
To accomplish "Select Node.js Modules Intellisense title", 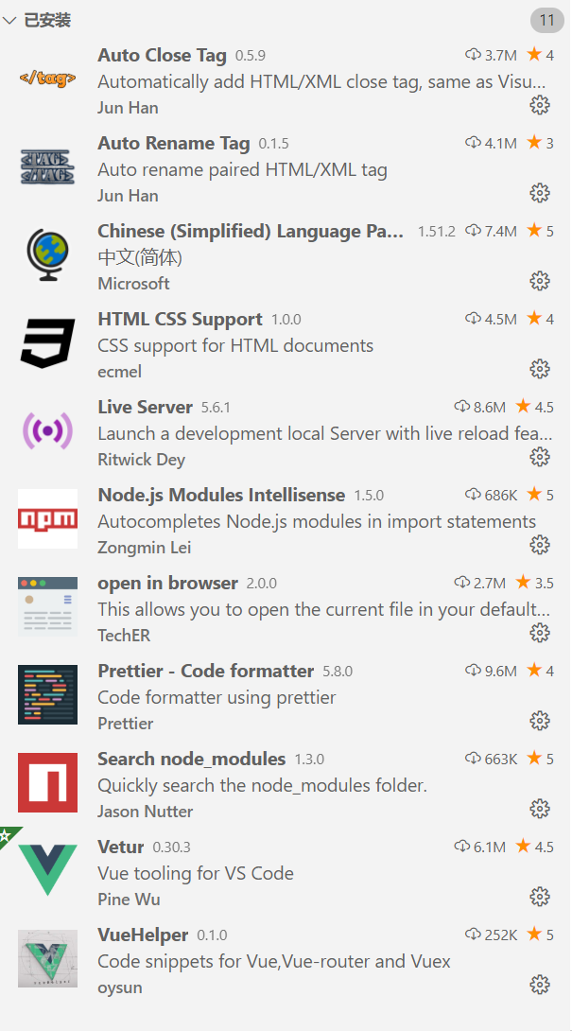I will [x=221, y=495].
